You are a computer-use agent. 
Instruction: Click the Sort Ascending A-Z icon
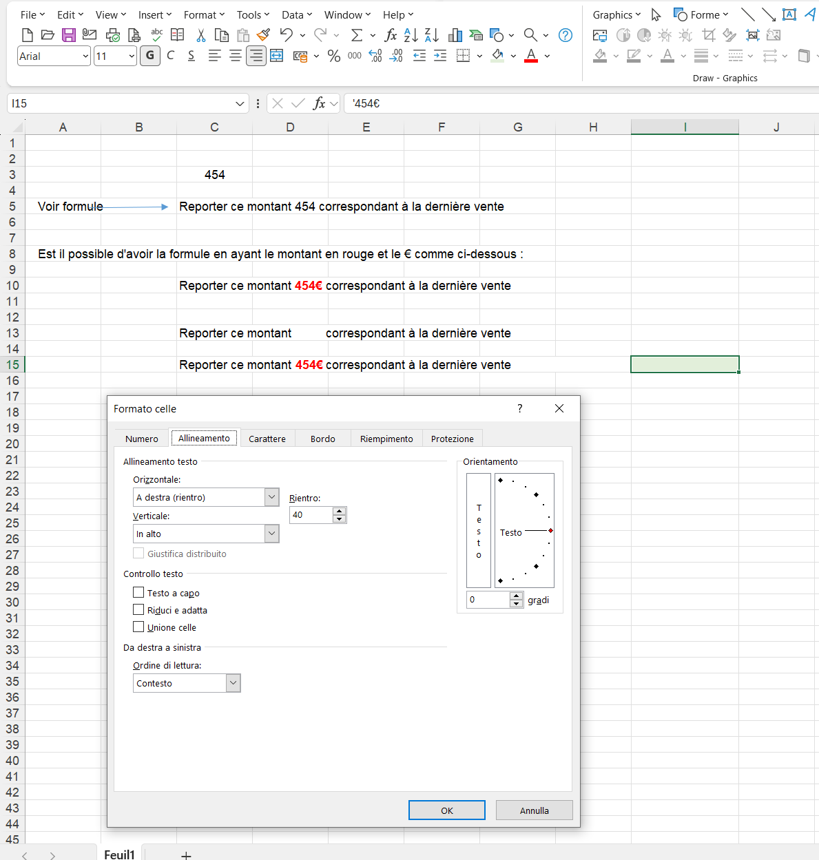[x=411, y=35]
